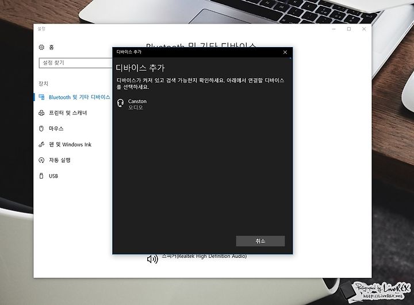Open the 홈 settings page
The width and height of the screenshot is (414, 305).
(51, 47)
